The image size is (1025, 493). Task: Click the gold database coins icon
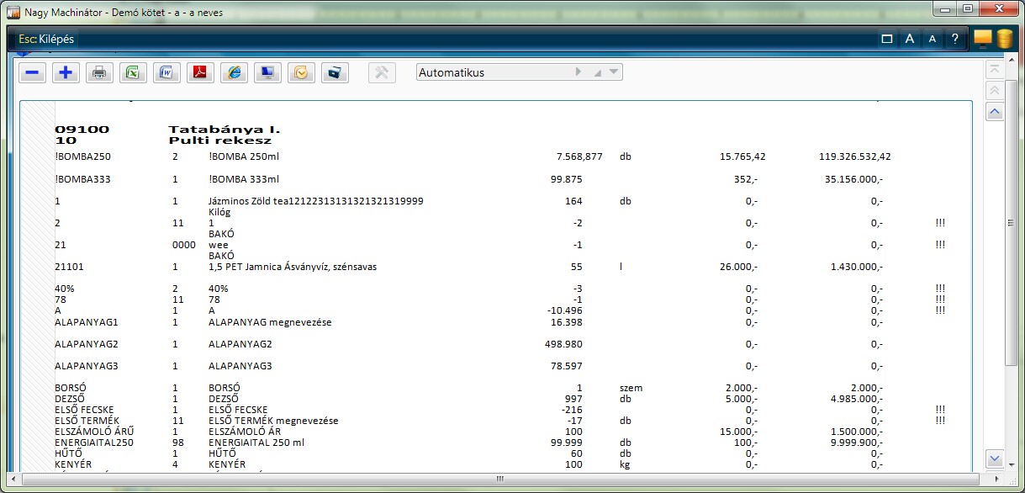pos(1005,39)
